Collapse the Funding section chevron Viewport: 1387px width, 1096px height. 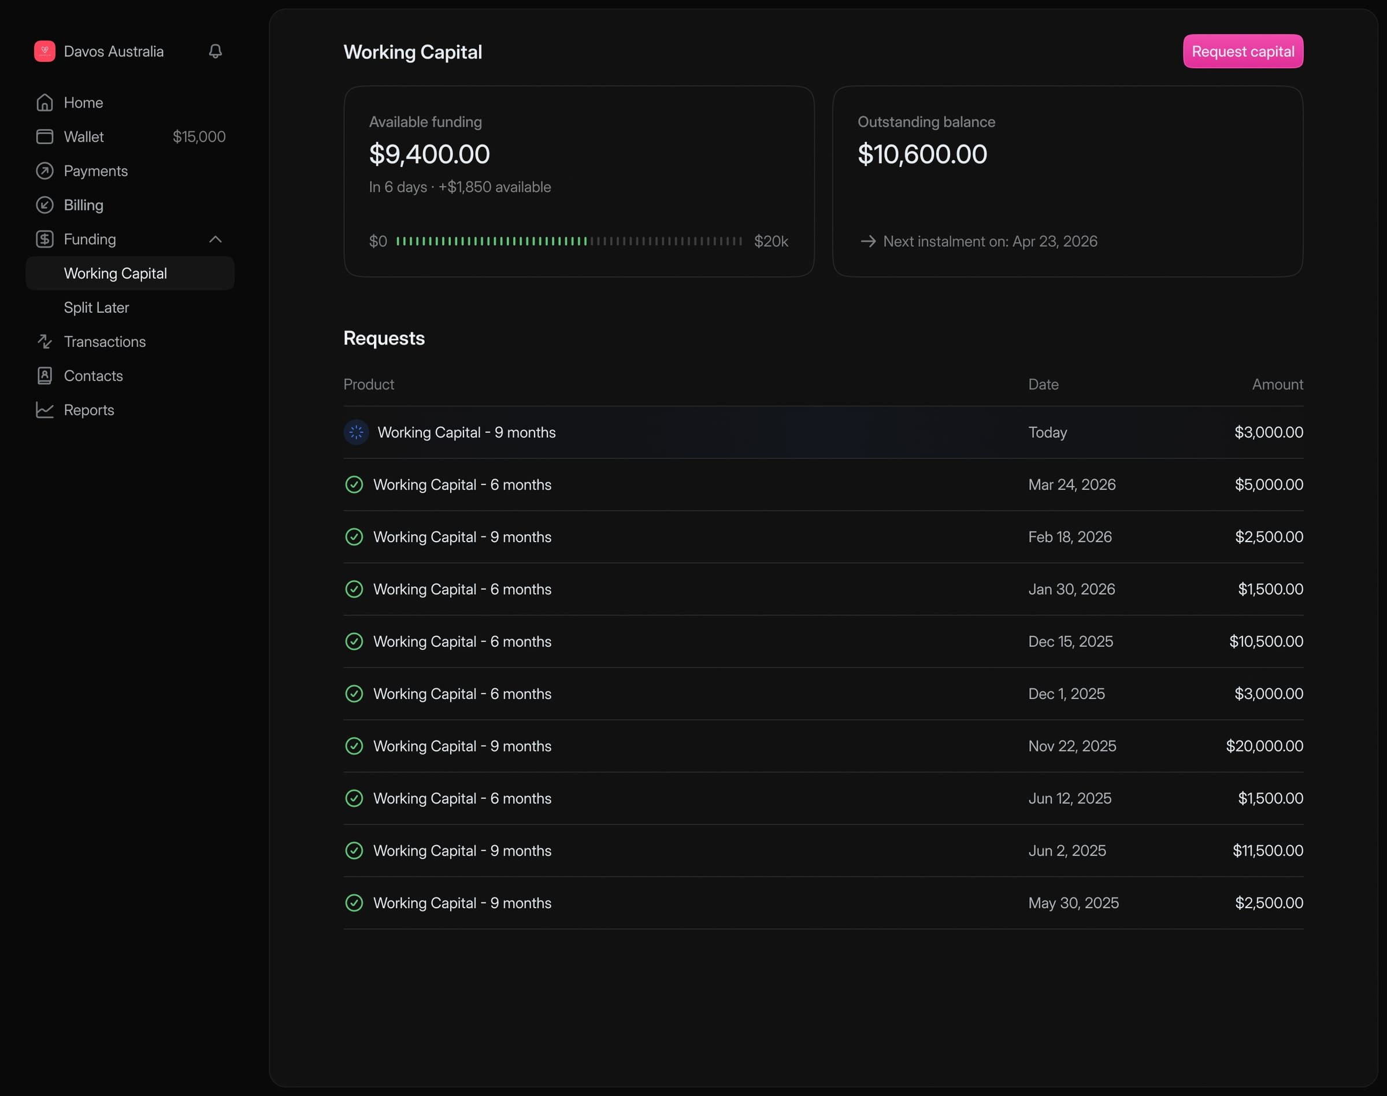coord(216,239)
